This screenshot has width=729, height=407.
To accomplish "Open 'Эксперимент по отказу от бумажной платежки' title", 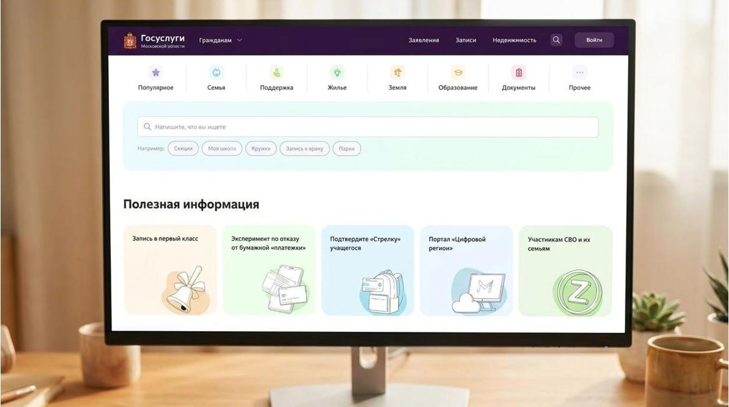I will [268, 243].
